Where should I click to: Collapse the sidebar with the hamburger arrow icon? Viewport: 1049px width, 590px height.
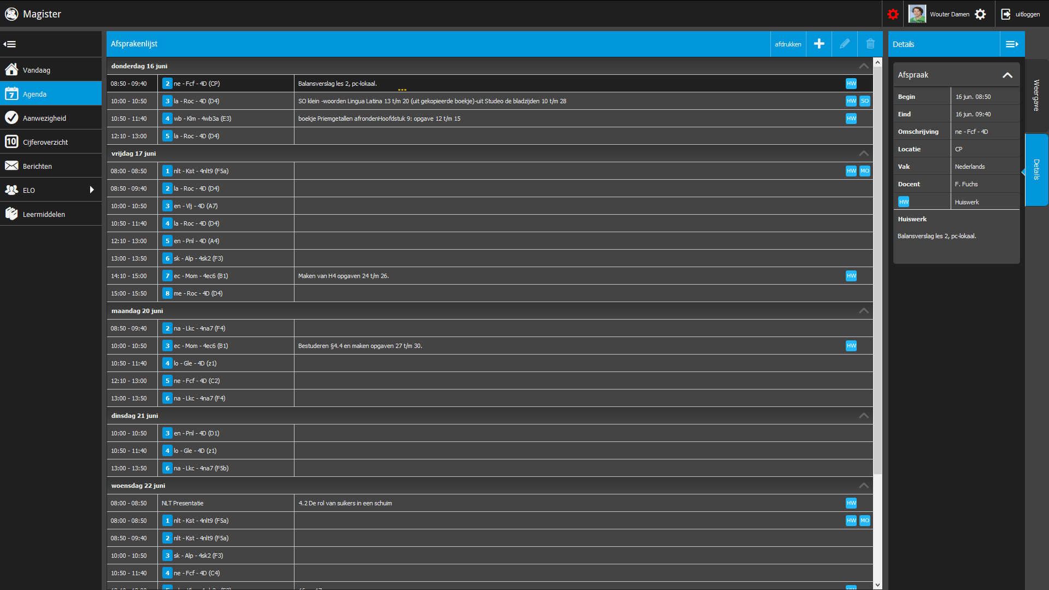click(x=10, y=44)
